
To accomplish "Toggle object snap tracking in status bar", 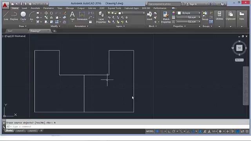I will (188, 132).
